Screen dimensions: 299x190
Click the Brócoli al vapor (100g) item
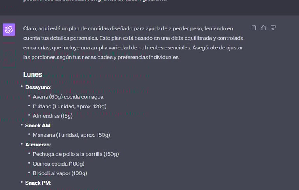60,173
